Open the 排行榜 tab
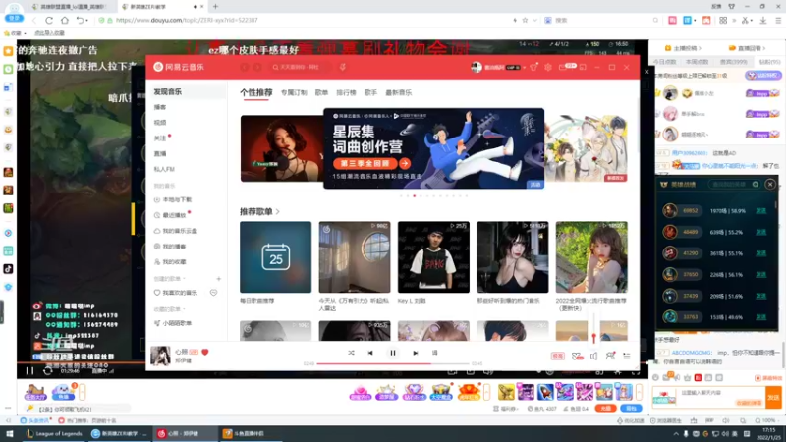The width and height of the screenshot is (786, 442). coord(346,92)
